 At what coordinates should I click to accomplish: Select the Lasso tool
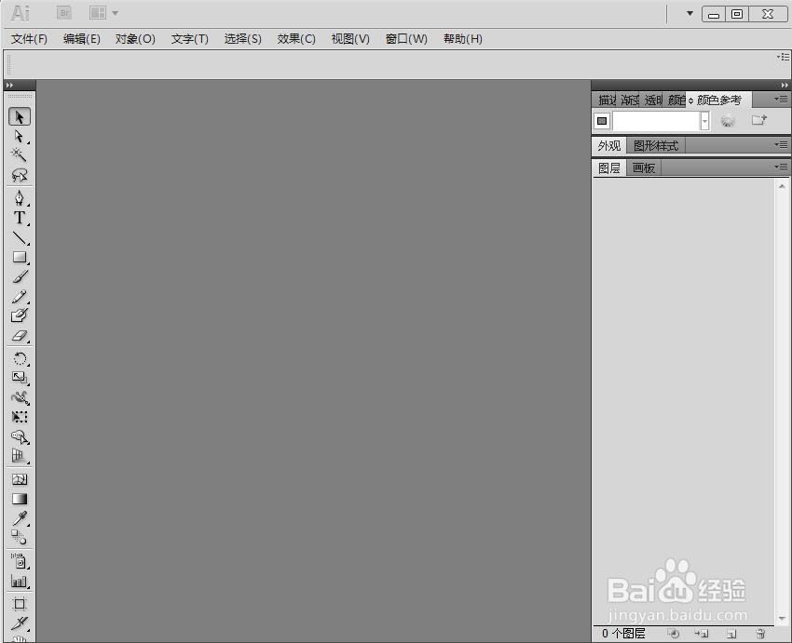20,175
